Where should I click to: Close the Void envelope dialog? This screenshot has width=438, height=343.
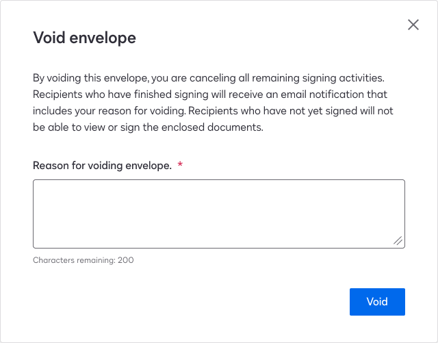[413, 25]
